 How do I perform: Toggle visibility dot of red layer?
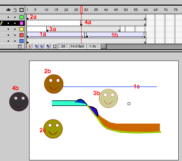pyautogui.click(x=8, y=35)
